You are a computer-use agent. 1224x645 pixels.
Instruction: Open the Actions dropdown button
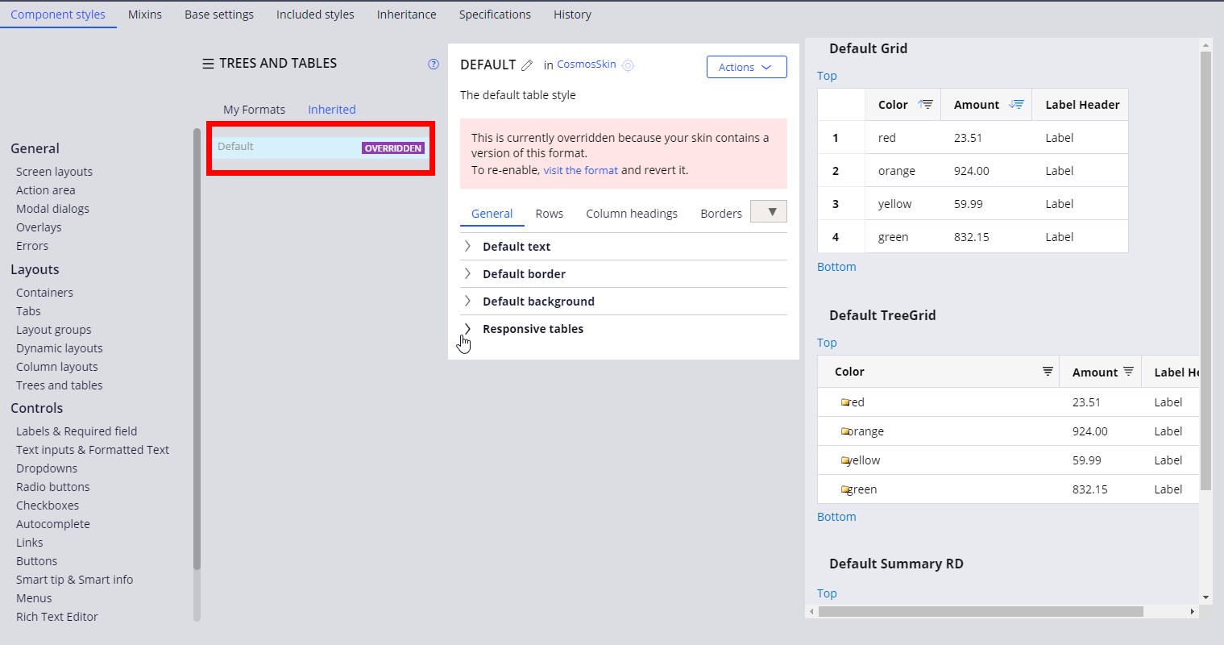coord(746,67)
